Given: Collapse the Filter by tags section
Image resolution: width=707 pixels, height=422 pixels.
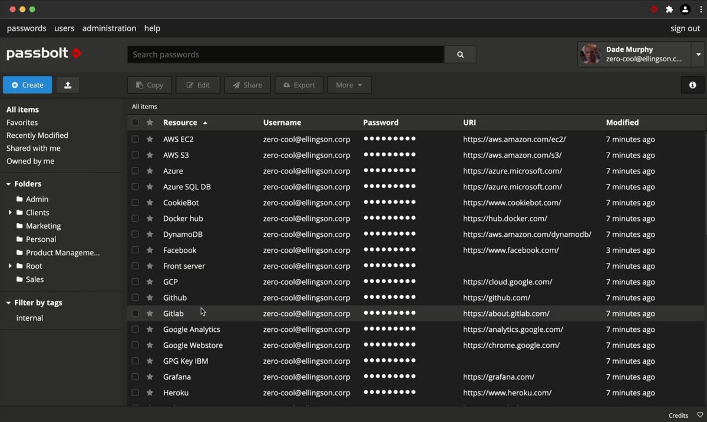Looking at the screenshot, I should coord(9,303).
